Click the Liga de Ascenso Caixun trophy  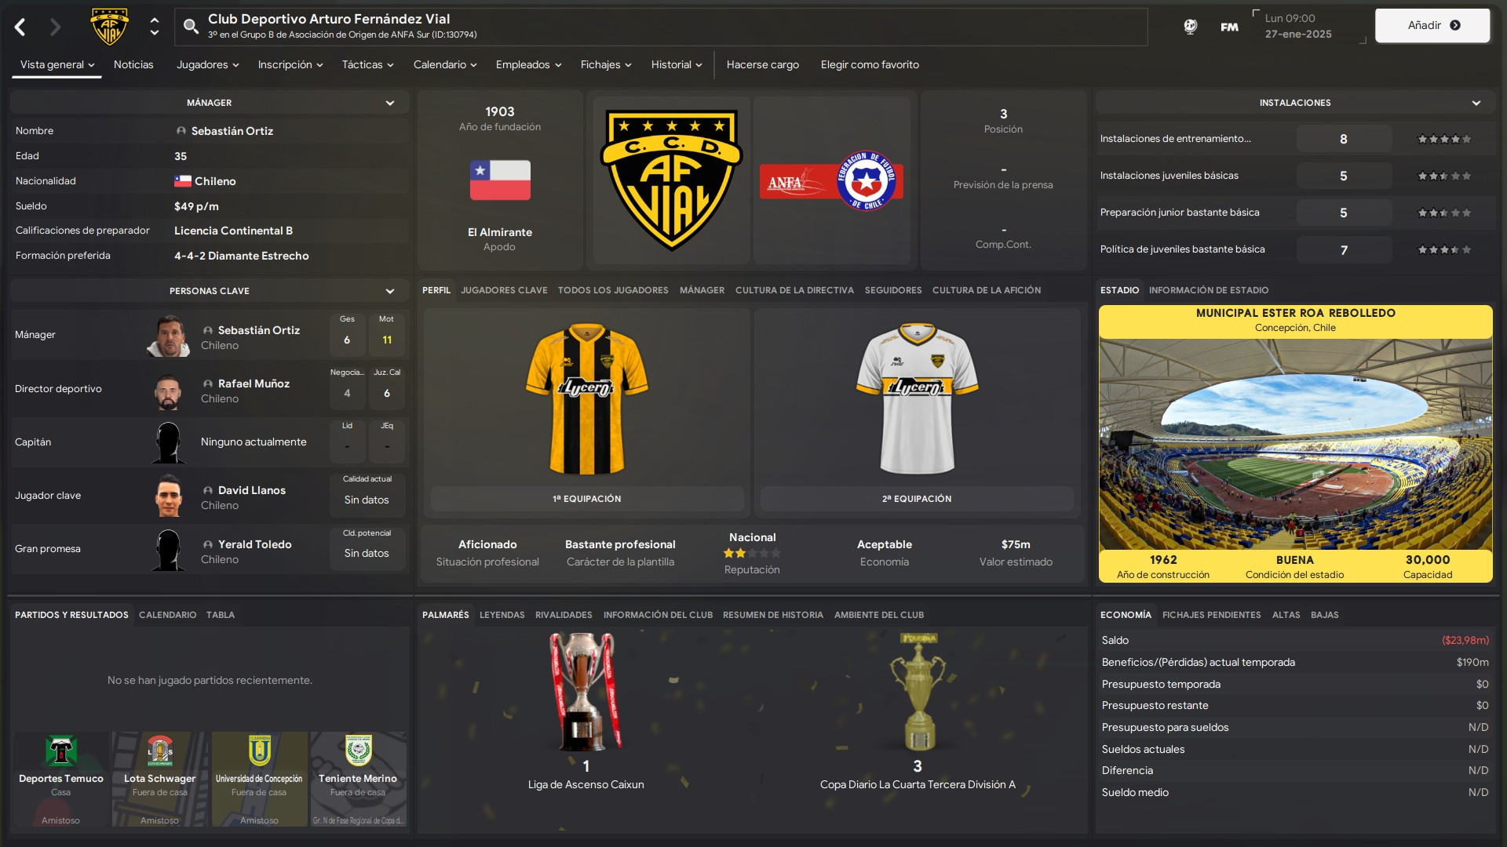pyautogui.click(x=586, y=693)
